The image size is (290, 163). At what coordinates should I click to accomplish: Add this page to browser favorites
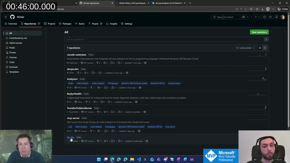[245, 9]
